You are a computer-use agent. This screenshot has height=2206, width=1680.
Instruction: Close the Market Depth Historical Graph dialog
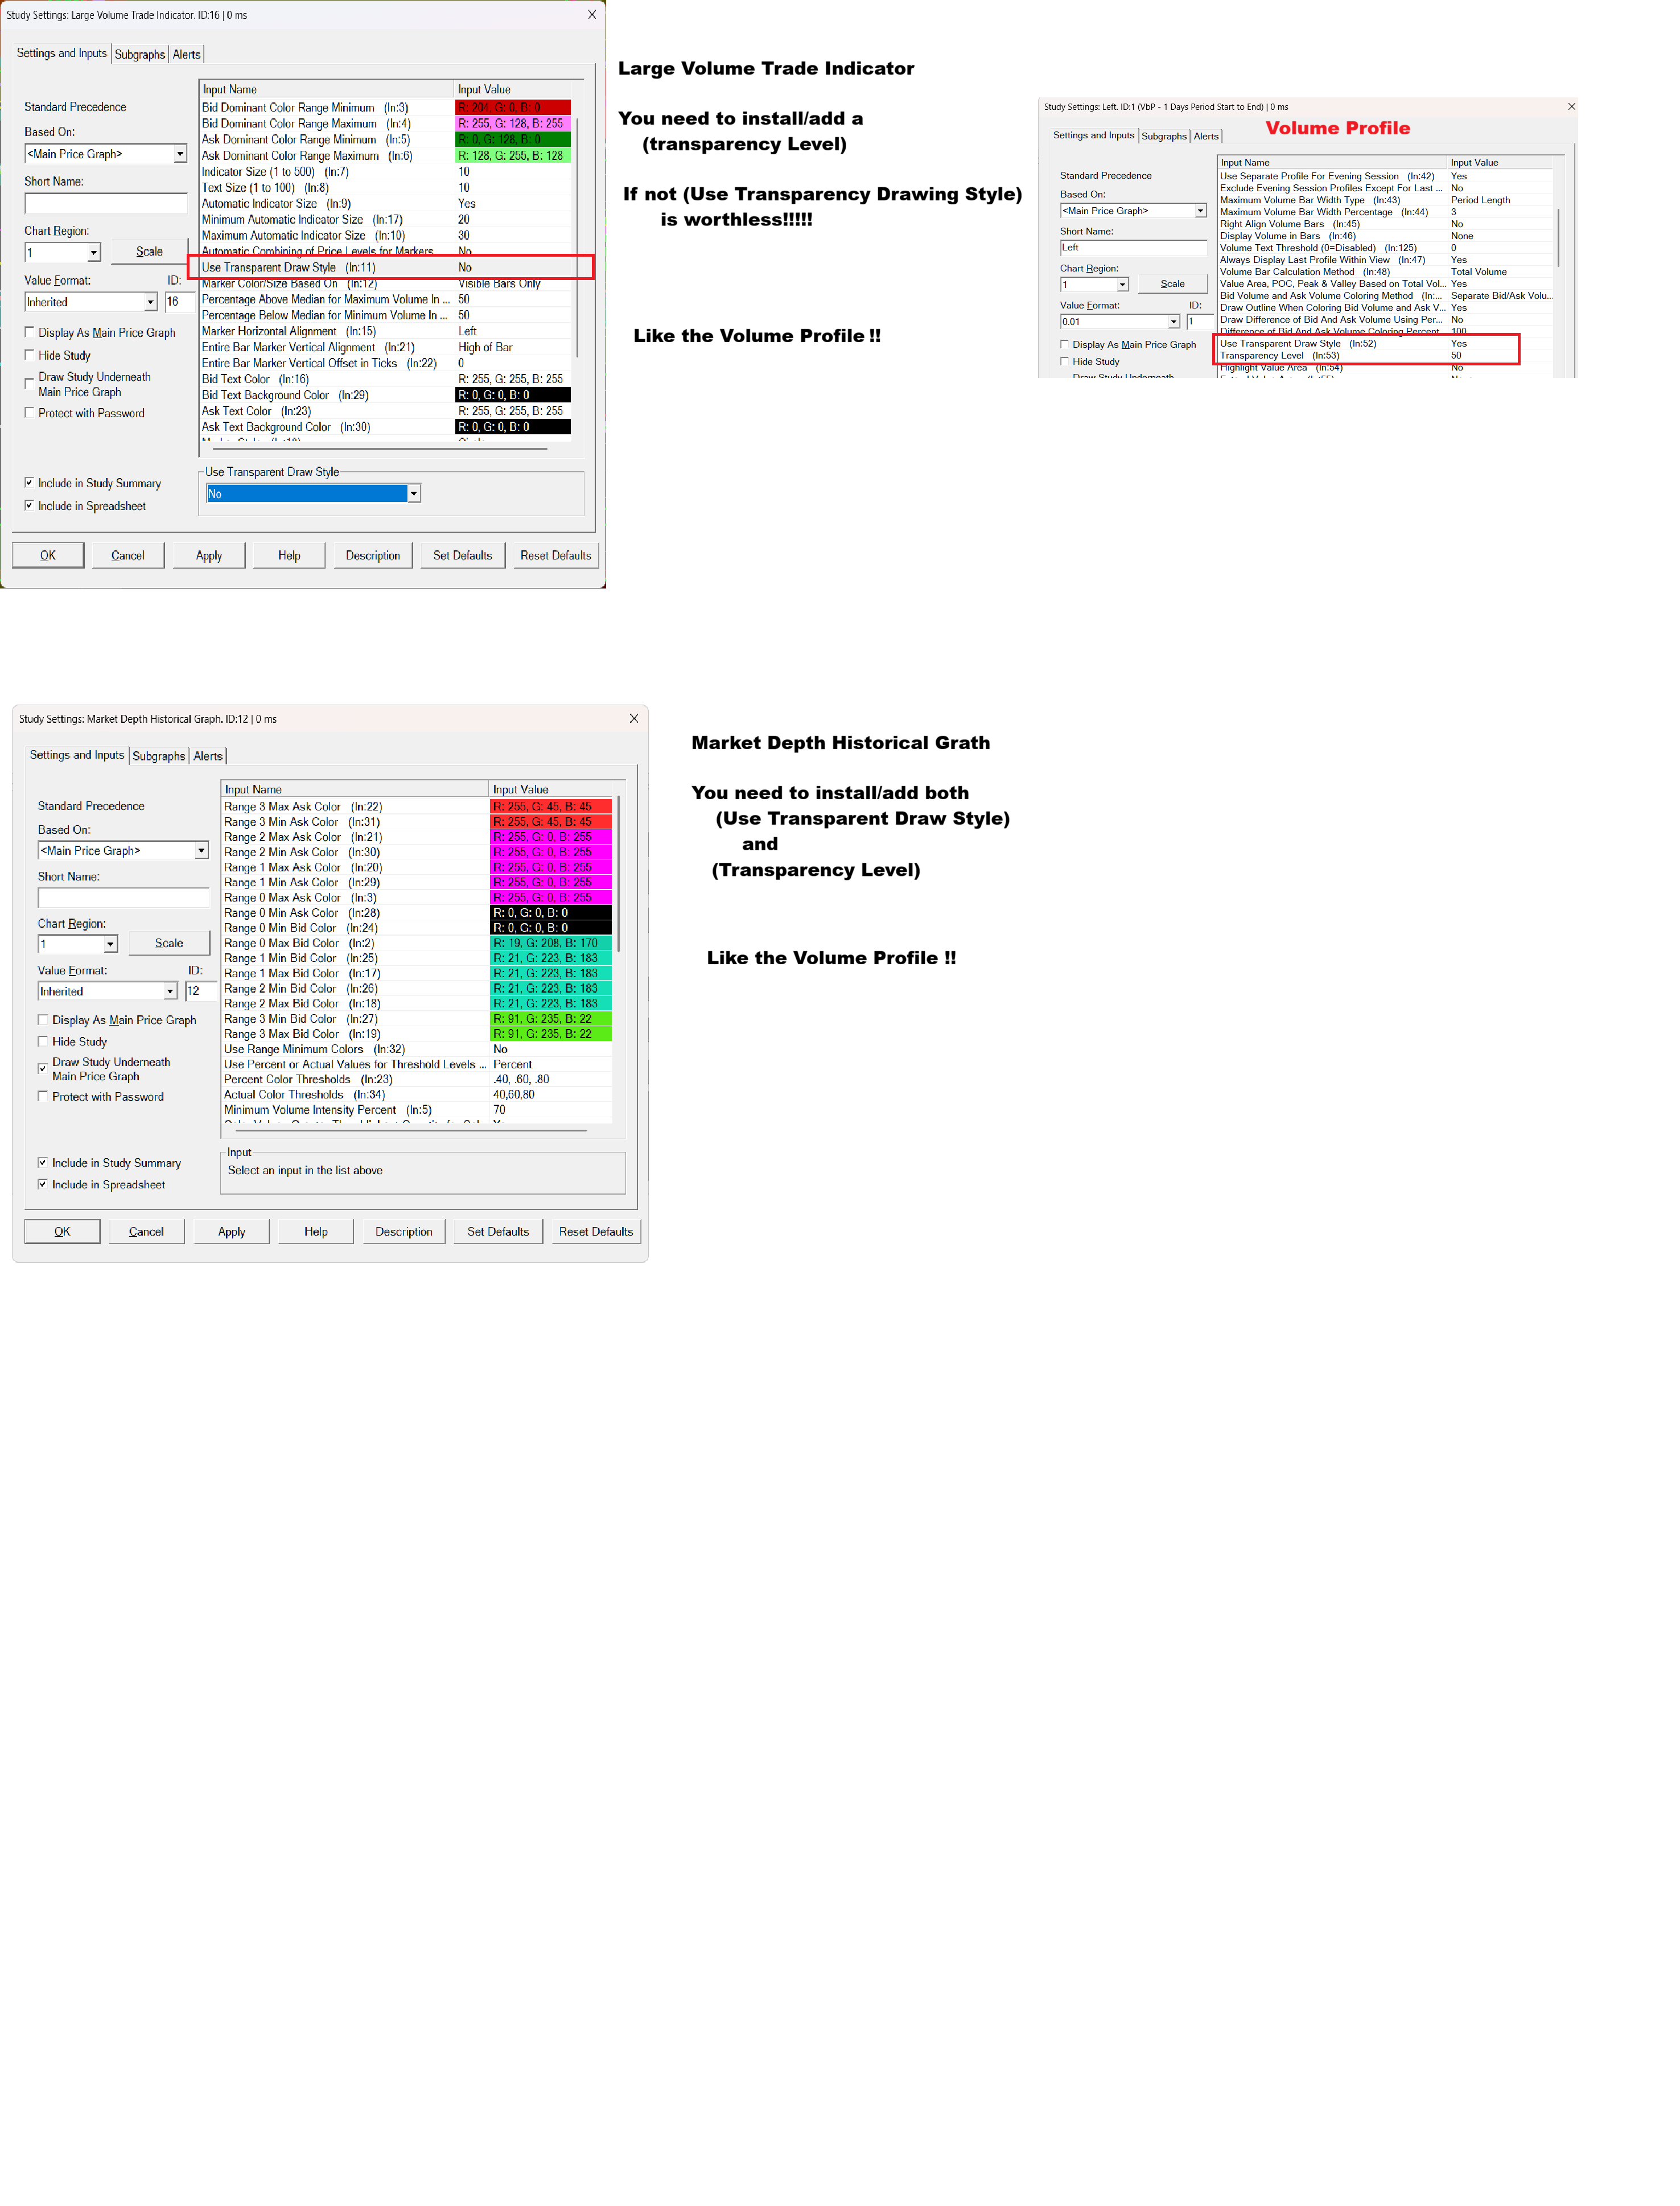click(633, 718)
